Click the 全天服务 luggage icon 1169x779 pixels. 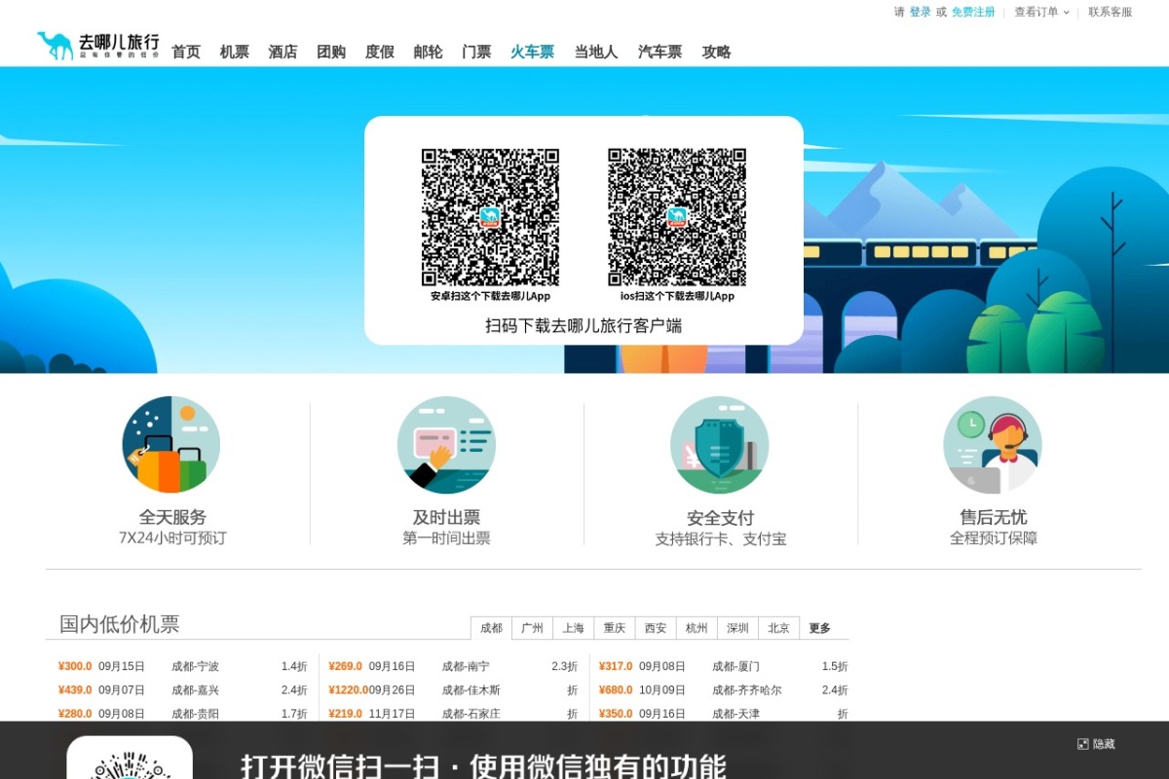[171, 445]
